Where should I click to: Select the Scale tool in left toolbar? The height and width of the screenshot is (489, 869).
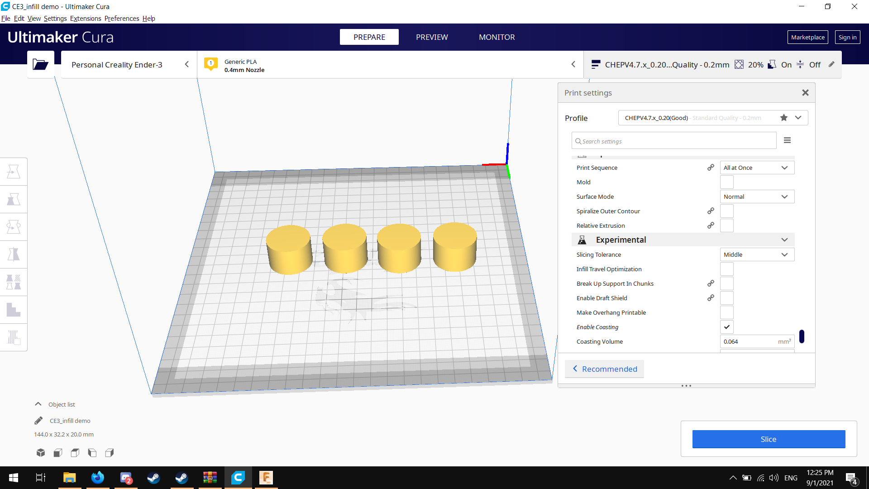tap(14, 199)
